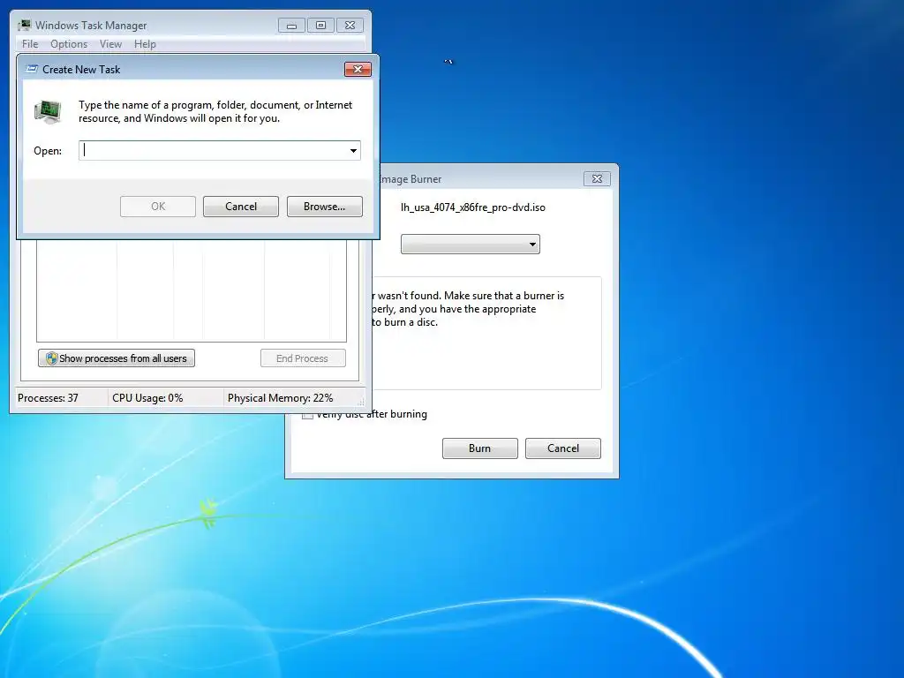Click the lh_usa_4074_x86fre_pro-dvd.iso file name
Image resolution: width=904 pixels, height=678 pixels.
coord(473,207)
